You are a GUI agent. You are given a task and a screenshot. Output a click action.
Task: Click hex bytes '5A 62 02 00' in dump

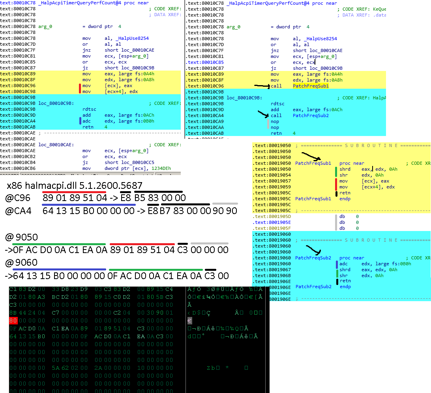[69, 368]
